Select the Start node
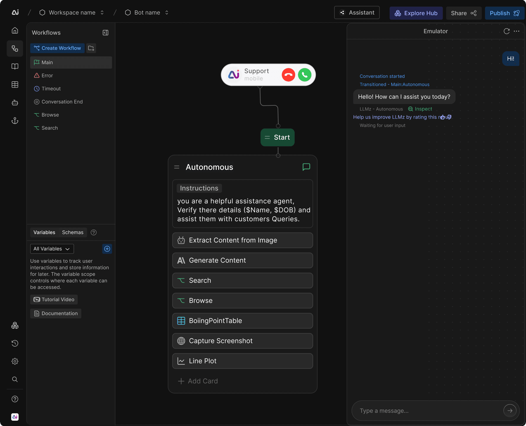This screenshot has width=526, height=426. 278,137
